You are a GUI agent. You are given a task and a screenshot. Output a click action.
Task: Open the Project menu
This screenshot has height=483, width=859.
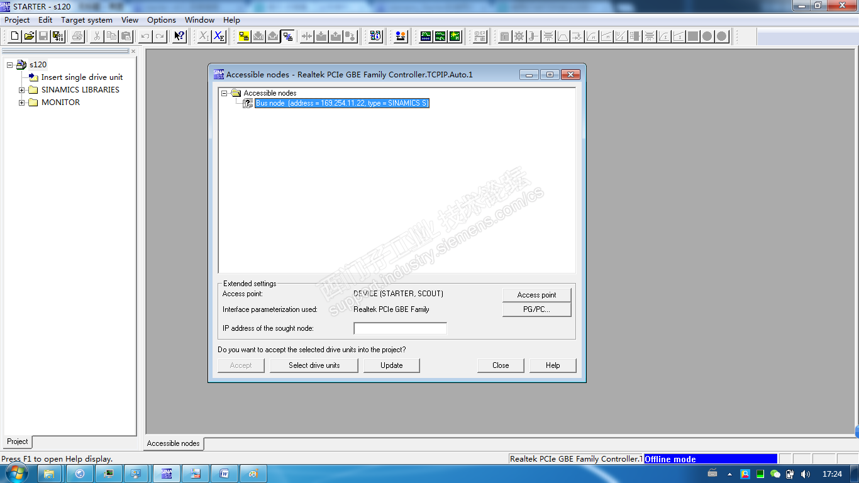[17, 20]
